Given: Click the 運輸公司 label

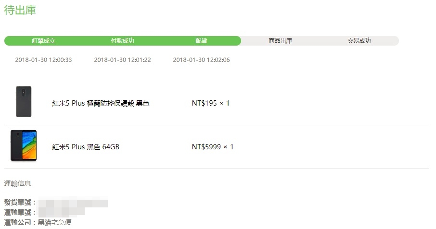Looking at the screenshot, I should point(17,222).
